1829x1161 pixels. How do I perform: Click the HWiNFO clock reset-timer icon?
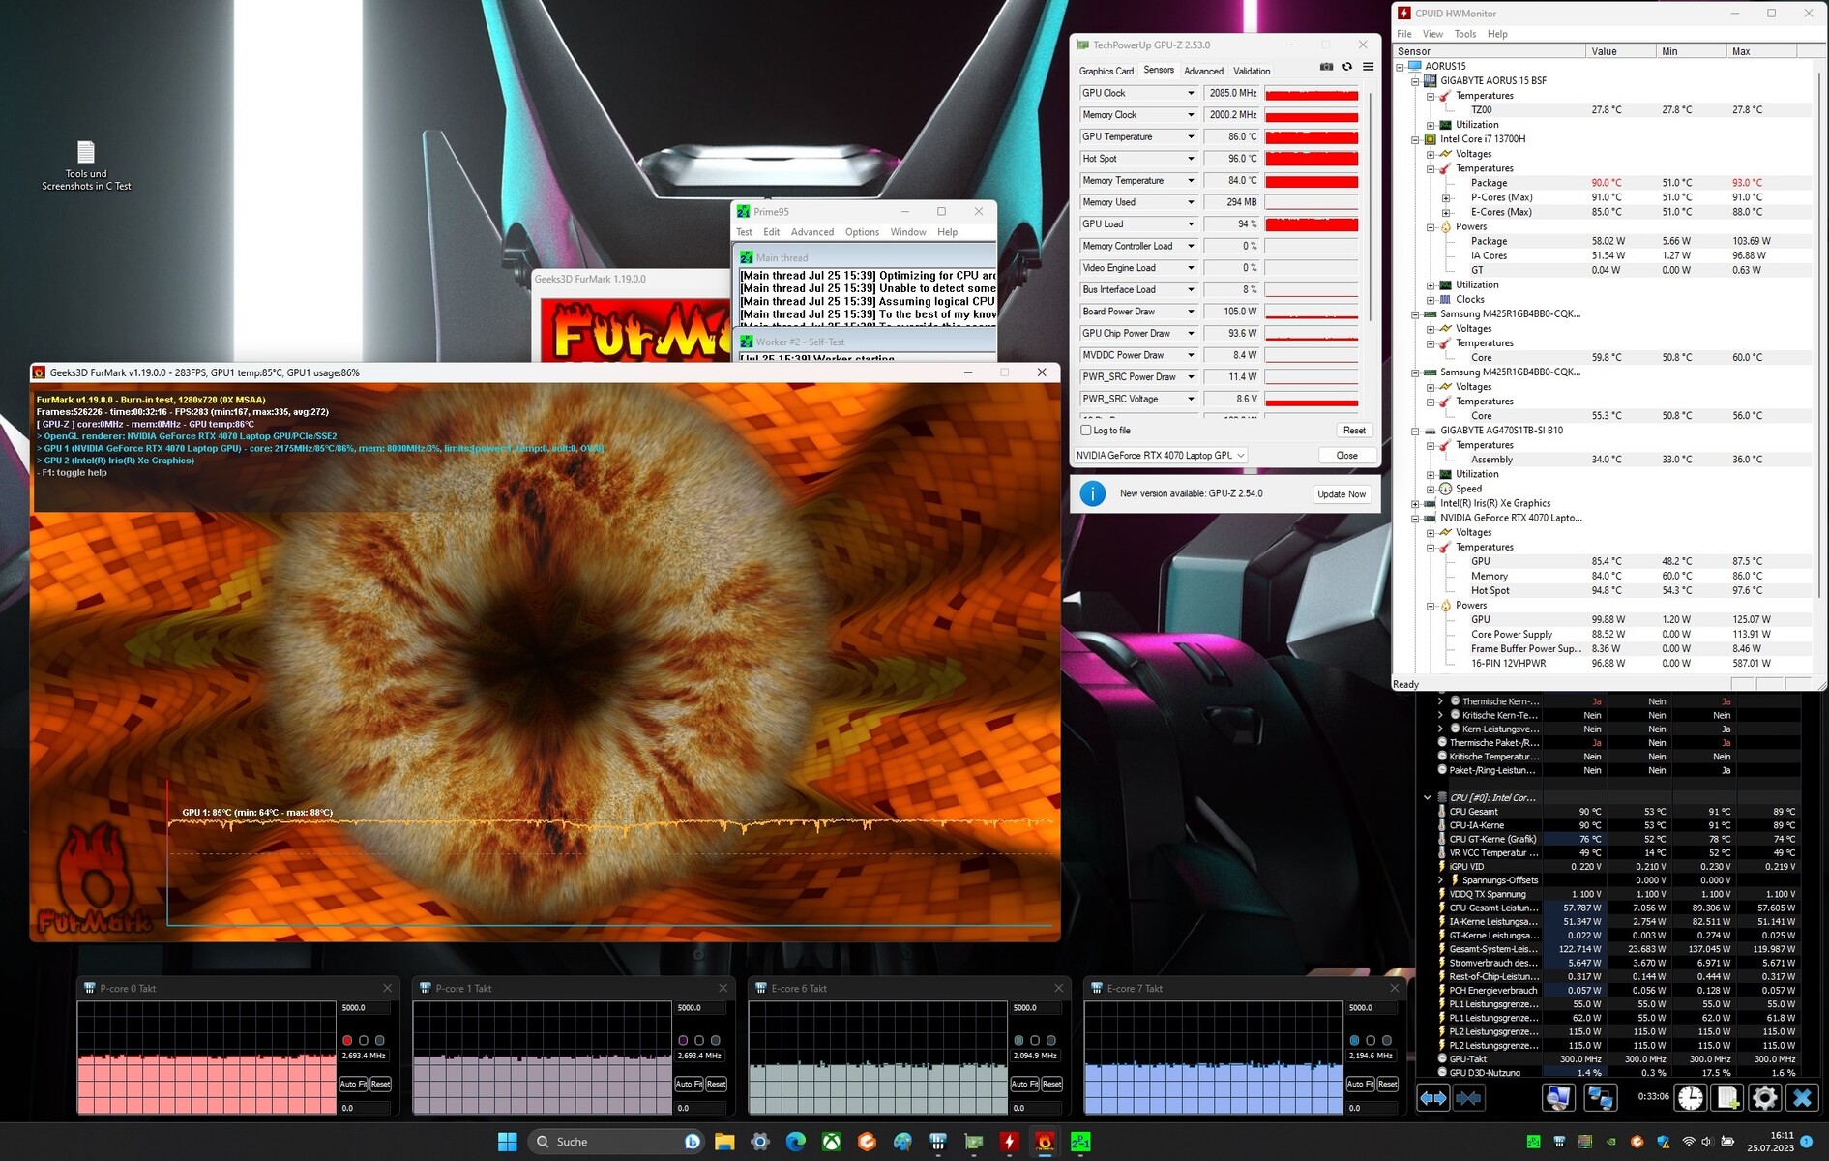point(1691,1098)
